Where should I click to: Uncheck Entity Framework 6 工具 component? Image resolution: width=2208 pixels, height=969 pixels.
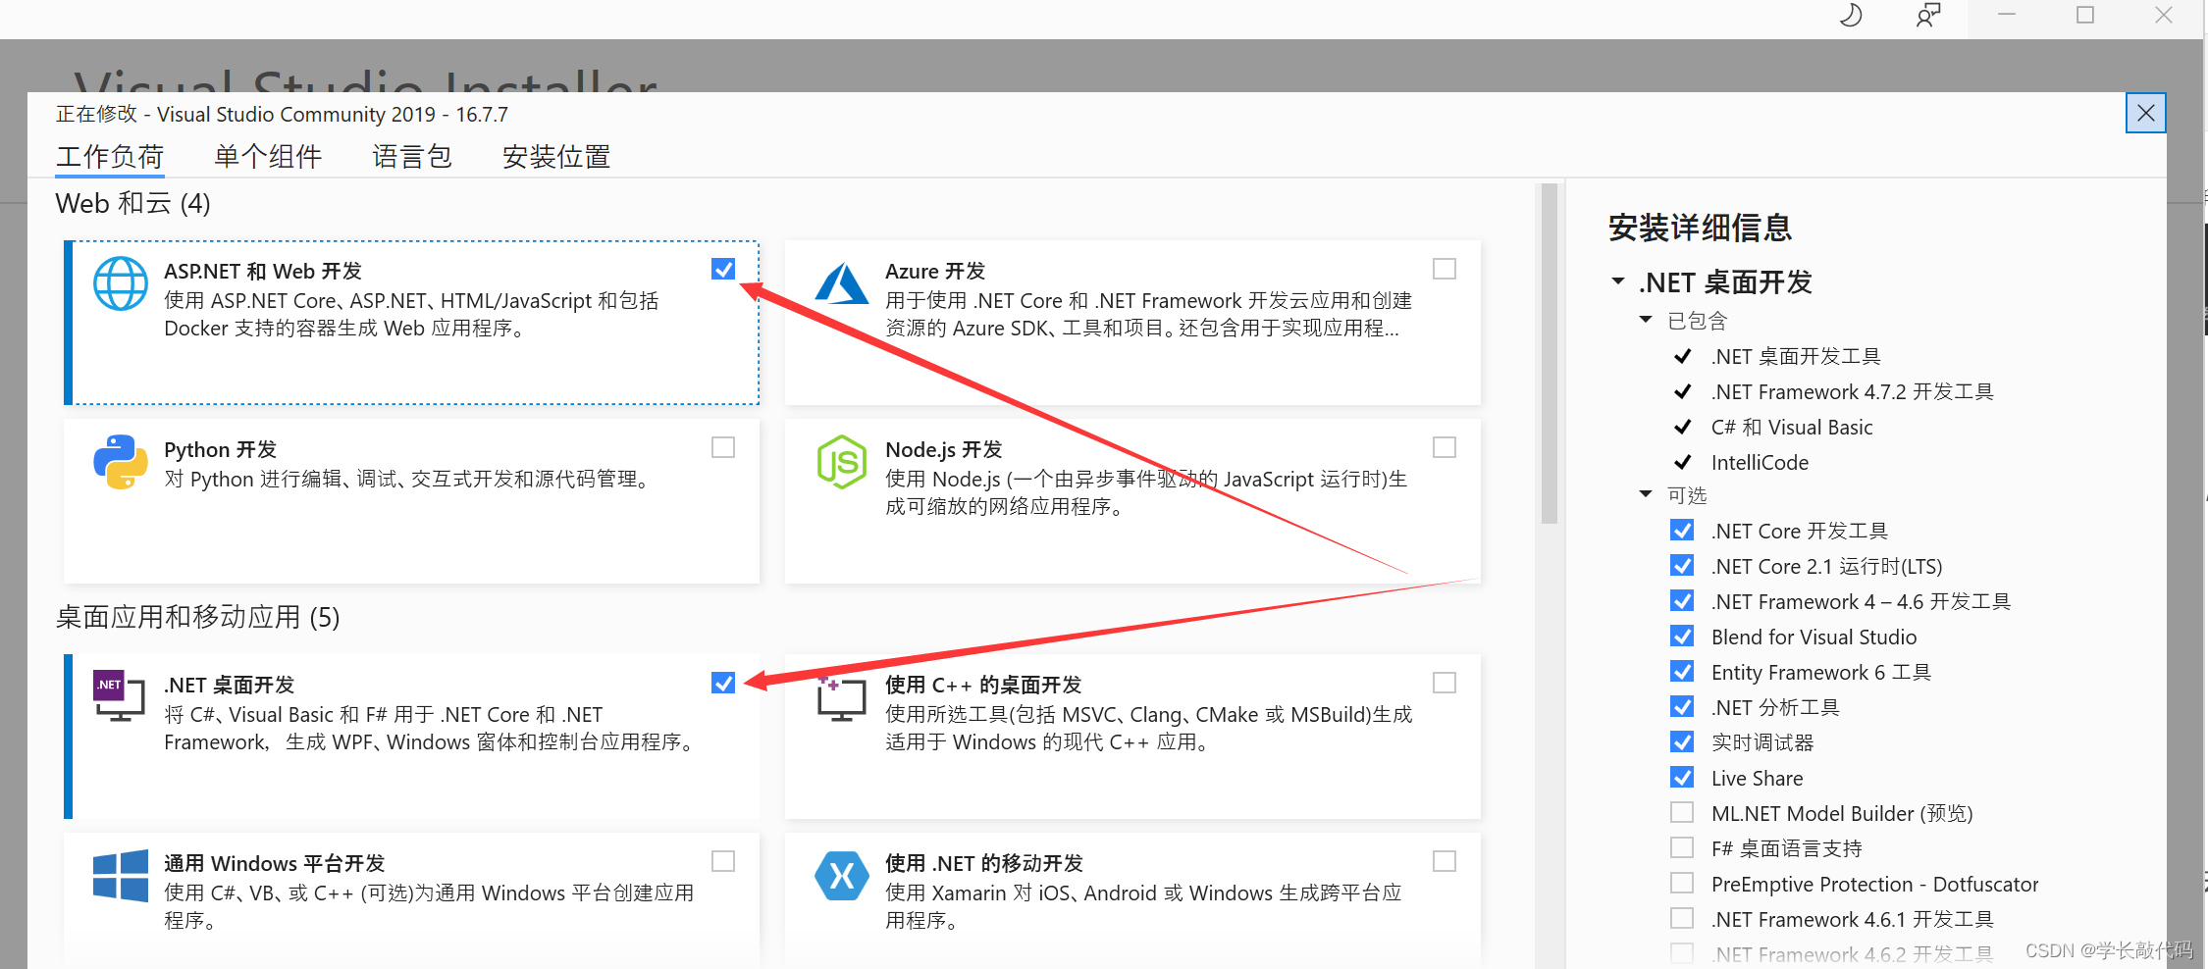point(1682,672)
